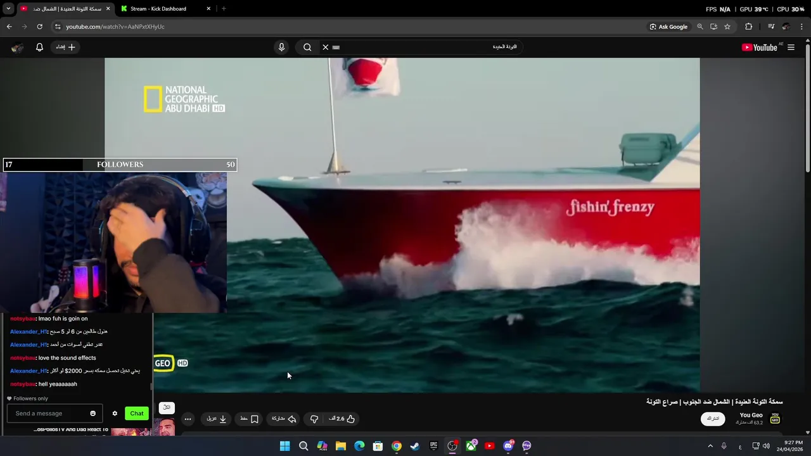Open chat settings gear
The image size is (811, 456).
coord(115,414)
